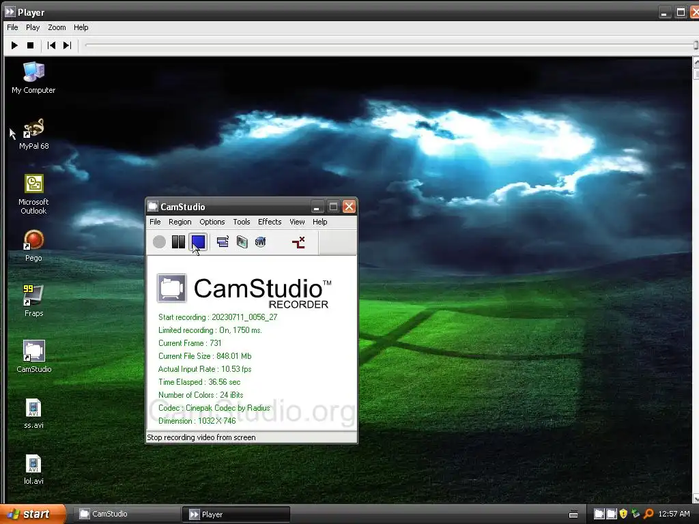This screenshot has width=699, height=524.
Task: Select Record to AVI icon
Action: (242, 242)
